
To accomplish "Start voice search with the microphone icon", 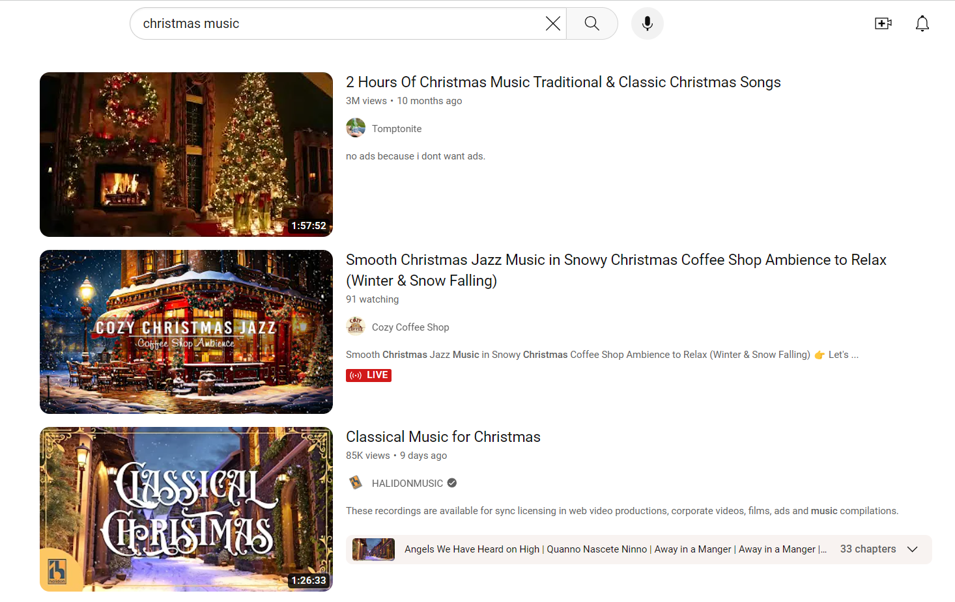I will pos(647,23).
